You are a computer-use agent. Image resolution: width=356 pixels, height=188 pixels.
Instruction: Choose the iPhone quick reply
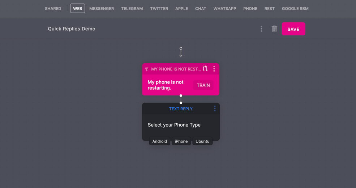[181, 141]
